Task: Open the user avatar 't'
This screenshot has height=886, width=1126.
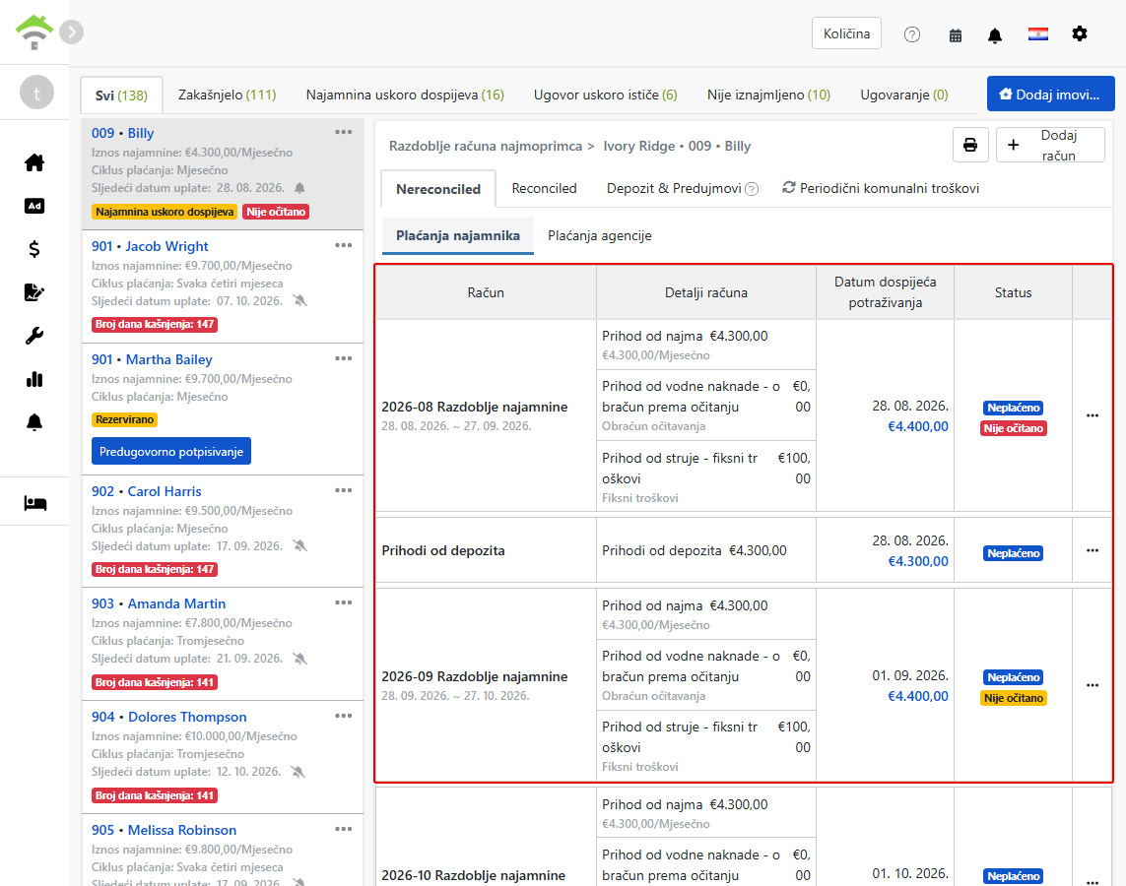Action: pos(36,93)
